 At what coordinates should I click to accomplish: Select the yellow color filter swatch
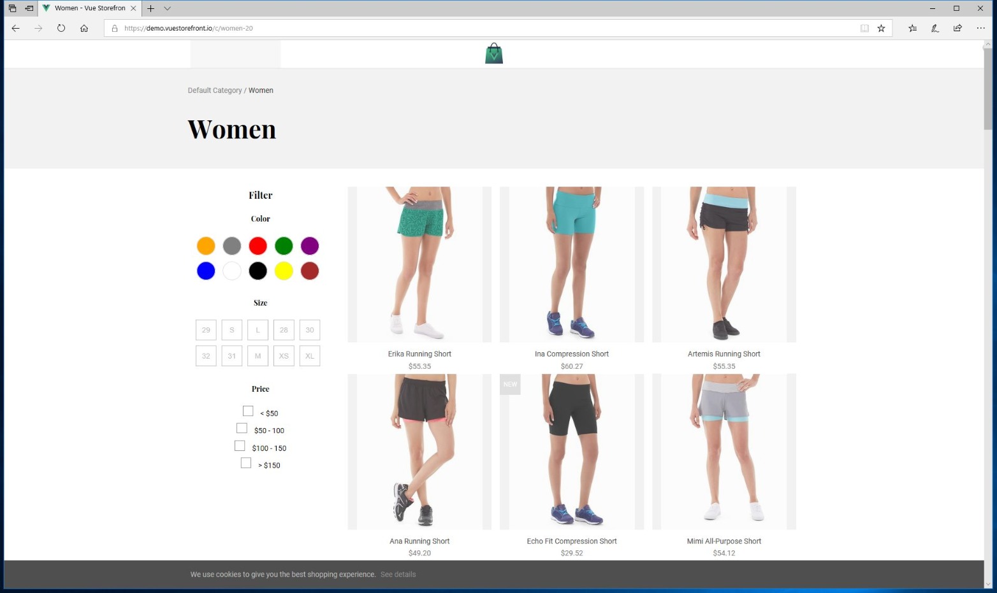point(284,271)
